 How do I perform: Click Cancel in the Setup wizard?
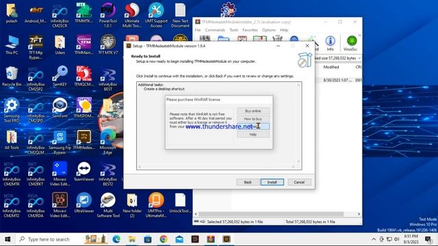(299, 182)
